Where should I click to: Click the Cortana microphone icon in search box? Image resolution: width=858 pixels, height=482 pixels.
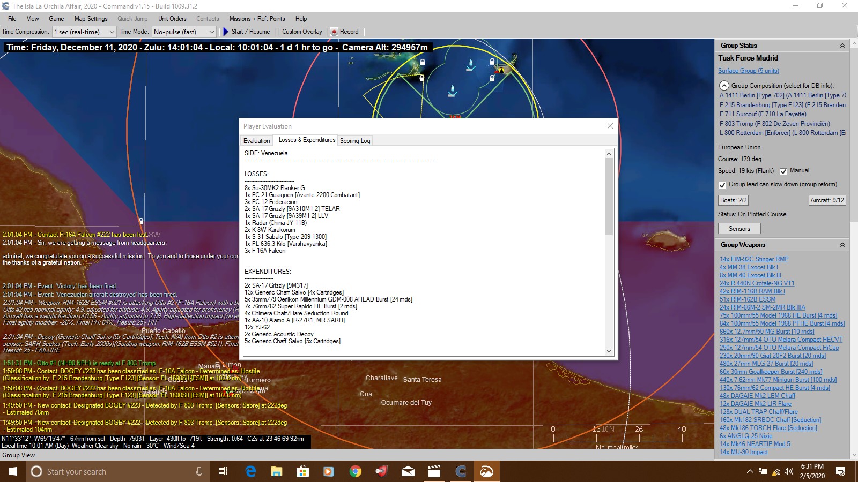coord(199,471)
